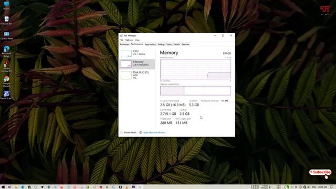Image resolution: width=336 pixels, height=189 pixels.
Task: Click the taskbar clock
Action: [322, 187]
